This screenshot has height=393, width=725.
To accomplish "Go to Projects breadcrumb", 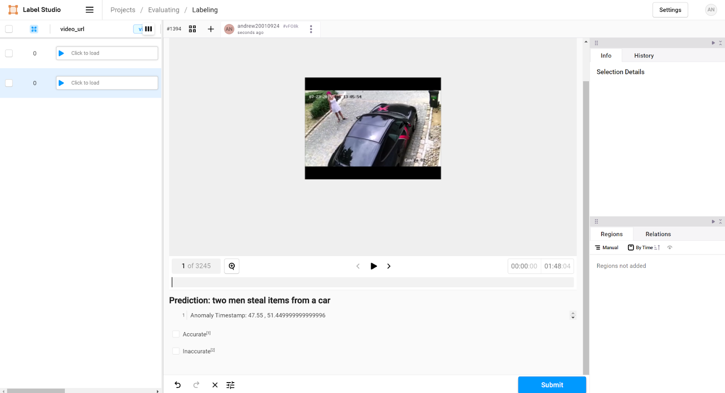I will pyautogui.click(x=123, y=10).
